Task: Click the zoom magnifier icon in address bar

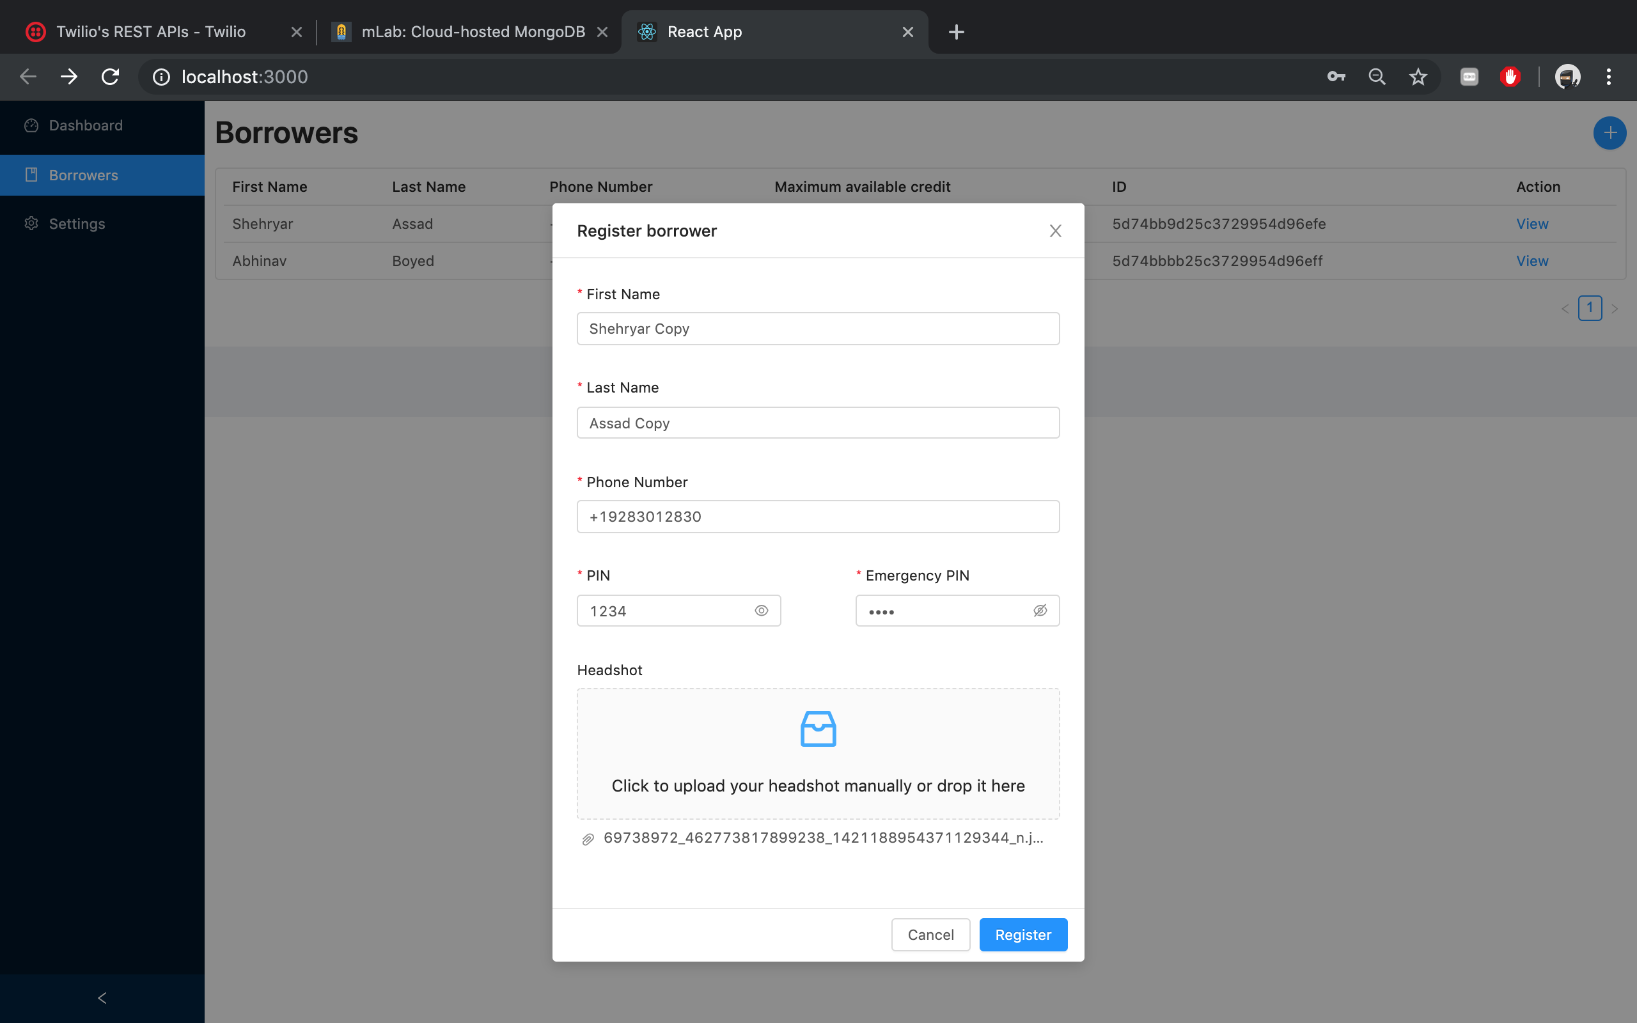Action: click(x=1377, y=77)
